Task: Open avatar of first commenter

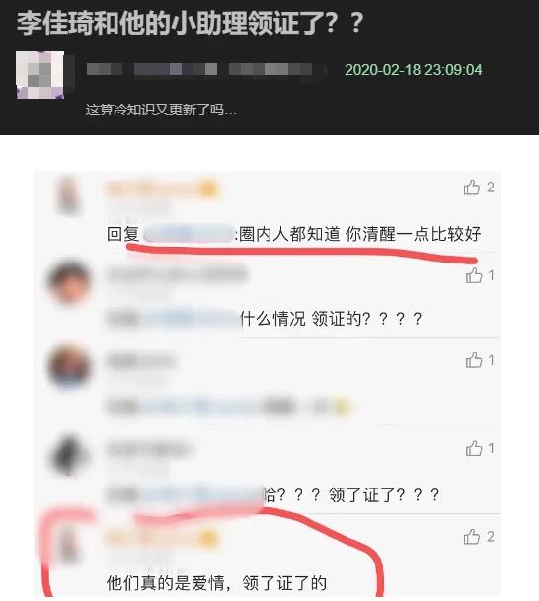Action: pos(69,194)
